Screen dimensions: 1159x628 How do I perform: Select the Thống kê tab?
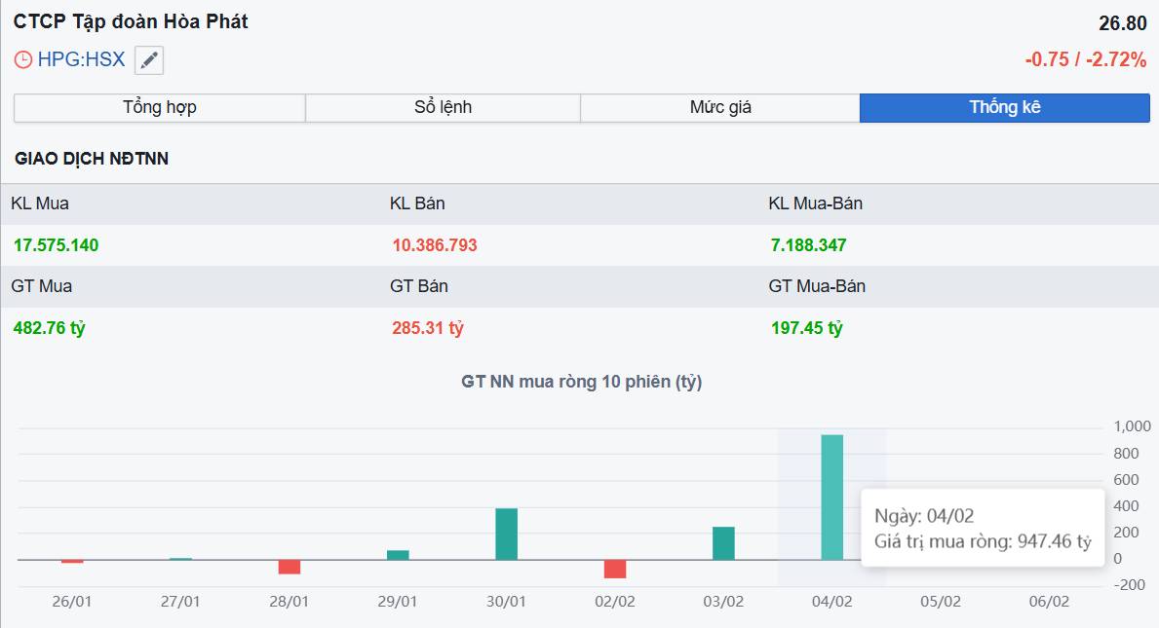(x=1005, y=108)
